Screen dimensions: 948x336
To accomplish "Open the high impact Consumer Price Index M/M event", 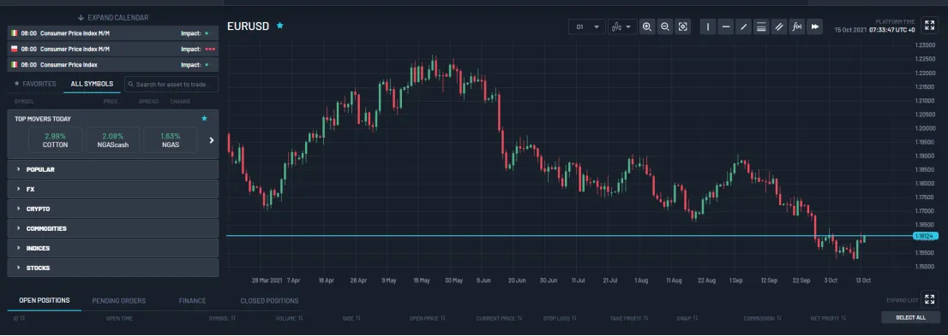I will tap(112, 49).
